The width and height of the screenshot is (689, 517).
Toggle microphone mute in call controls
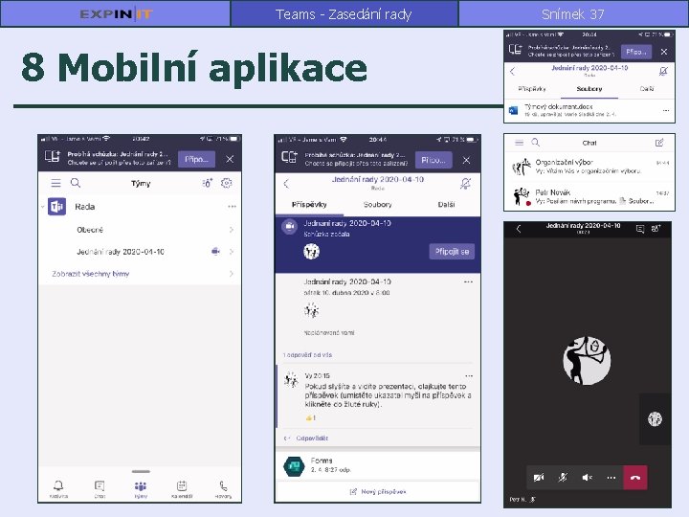coord(563,478)
